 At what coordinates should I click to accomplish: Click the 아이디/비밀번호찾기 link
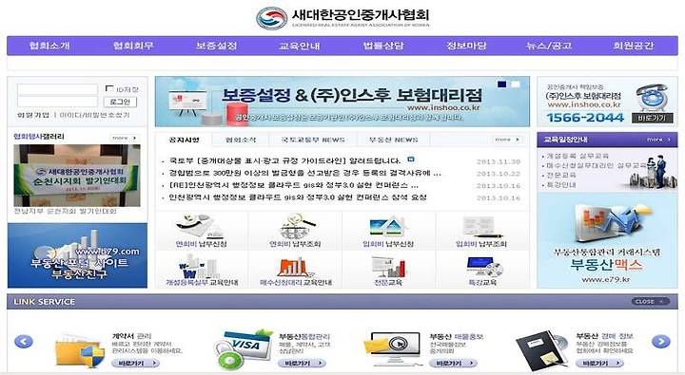tap(95, 115)
